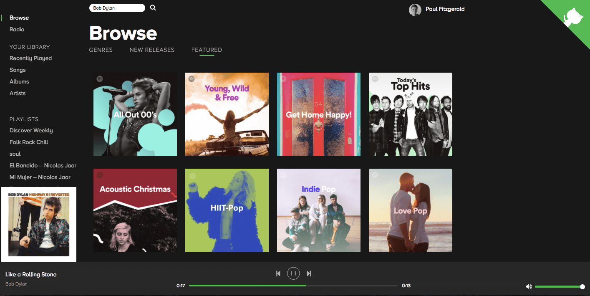Image resolution: width=590 pixels, height=296 pixels.
Task: Open the Folk Rock Chill playlist
Action: (29, 142)
